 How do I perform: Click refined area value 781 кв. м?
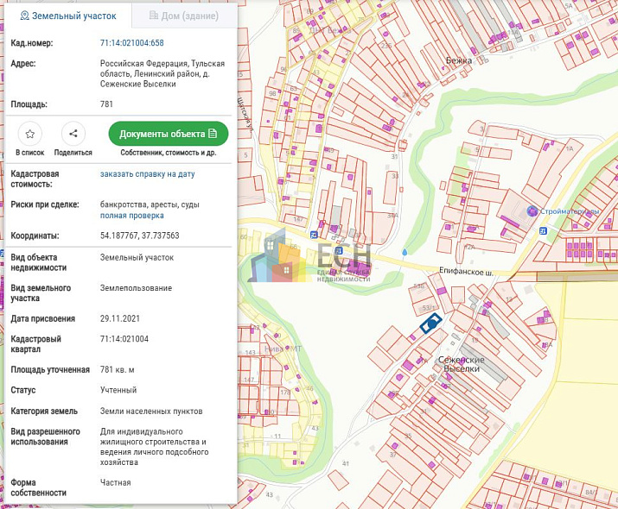click(117, 370)
